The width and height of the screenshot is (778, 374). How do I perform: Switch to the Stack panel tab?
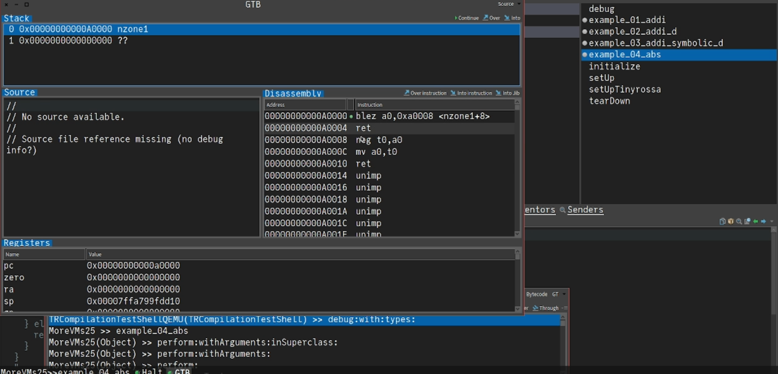(x=17, y=18)
